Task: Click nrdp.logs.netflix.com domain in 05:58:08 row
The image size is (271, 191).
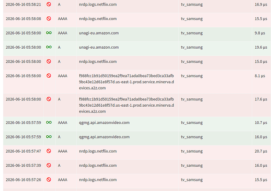Action: point(98,19)
